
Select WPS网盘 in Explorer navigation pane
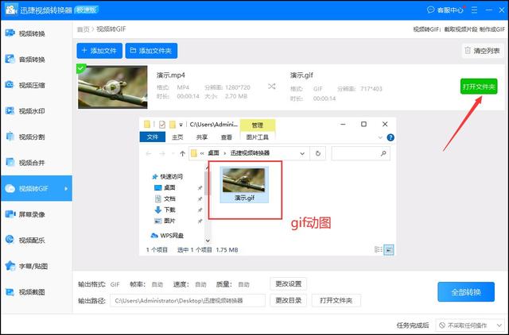168,236
